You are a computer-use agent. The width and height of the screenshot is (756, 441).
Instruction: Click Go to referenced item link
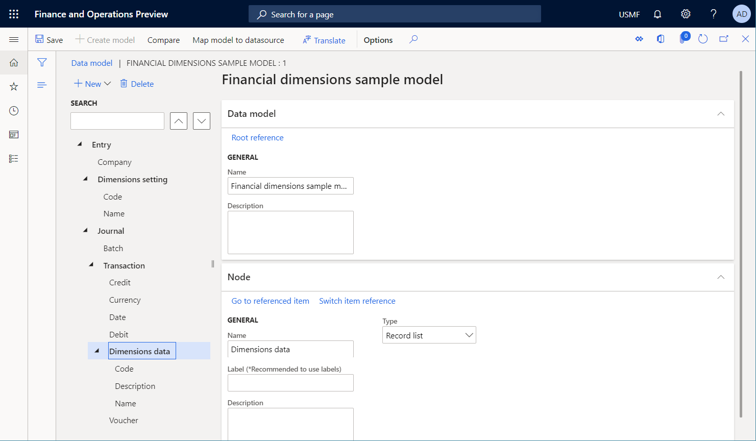(270, 301)
